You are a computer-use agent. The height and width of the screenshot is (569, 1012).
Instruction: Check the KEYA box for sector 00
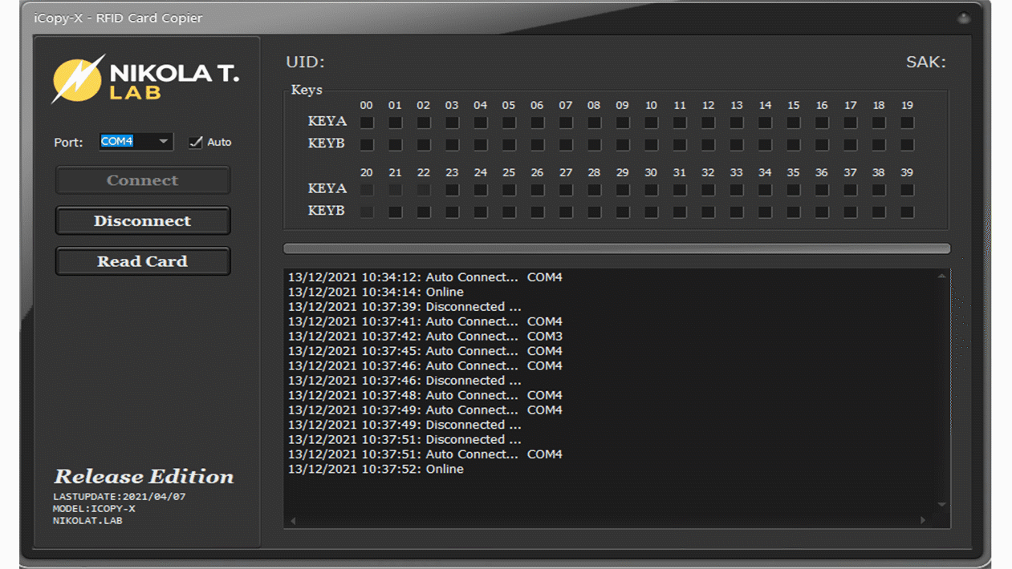pos(367,123)
